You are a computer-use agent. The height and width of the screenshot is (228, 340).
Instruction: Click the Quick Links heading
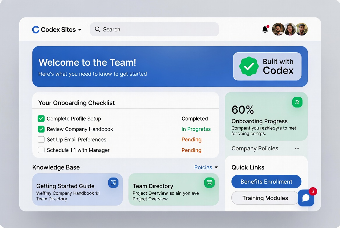(x=248, y=167)
